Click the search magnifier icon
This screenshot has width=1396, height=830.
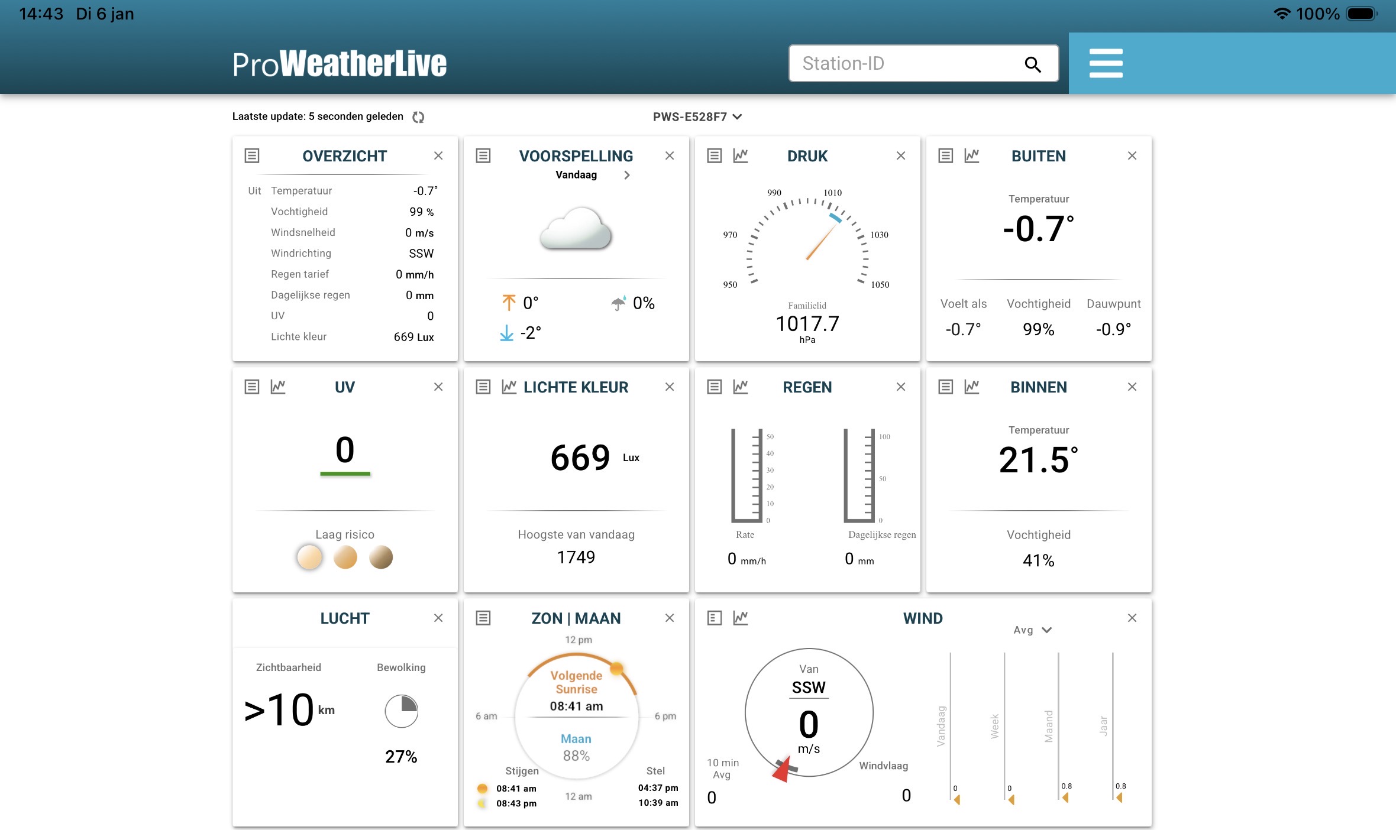(x=1033, y=64)
